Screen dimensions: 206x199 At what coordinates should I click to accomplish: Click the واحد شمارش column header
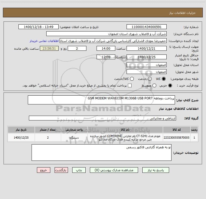click(x=74, y=130)
